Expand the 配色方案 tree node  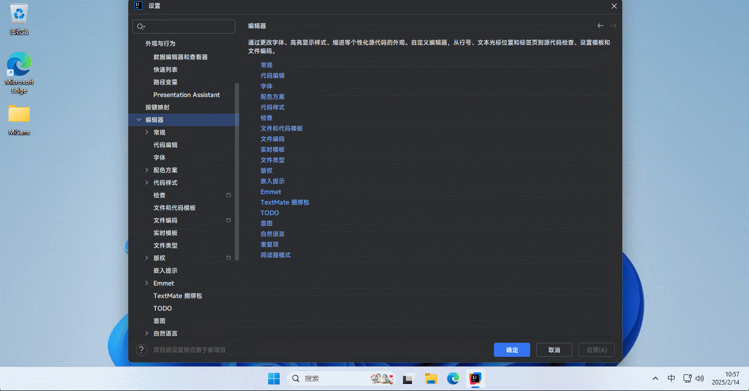click(146, 170)
